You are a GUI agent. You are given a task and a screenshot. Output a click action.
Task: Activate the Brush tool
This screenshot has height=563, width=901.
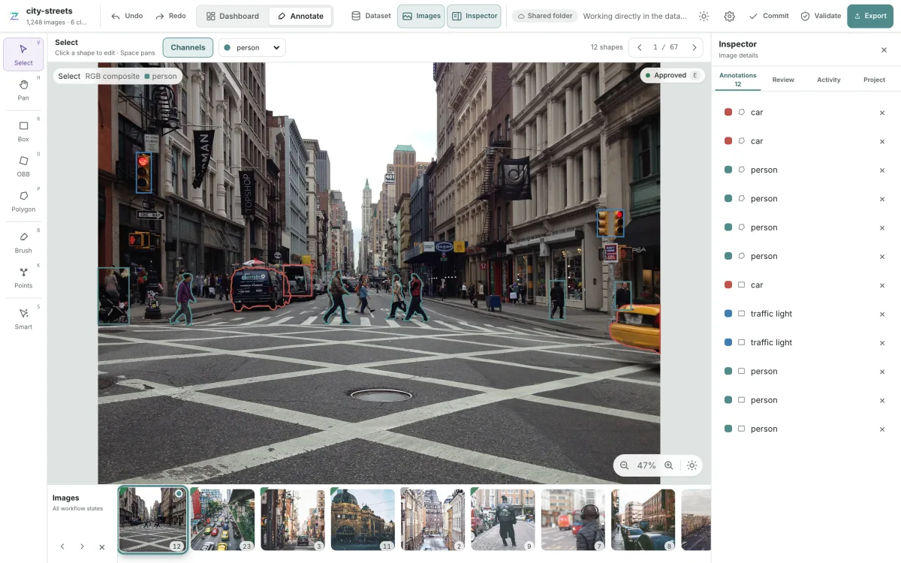coord(23,242)
